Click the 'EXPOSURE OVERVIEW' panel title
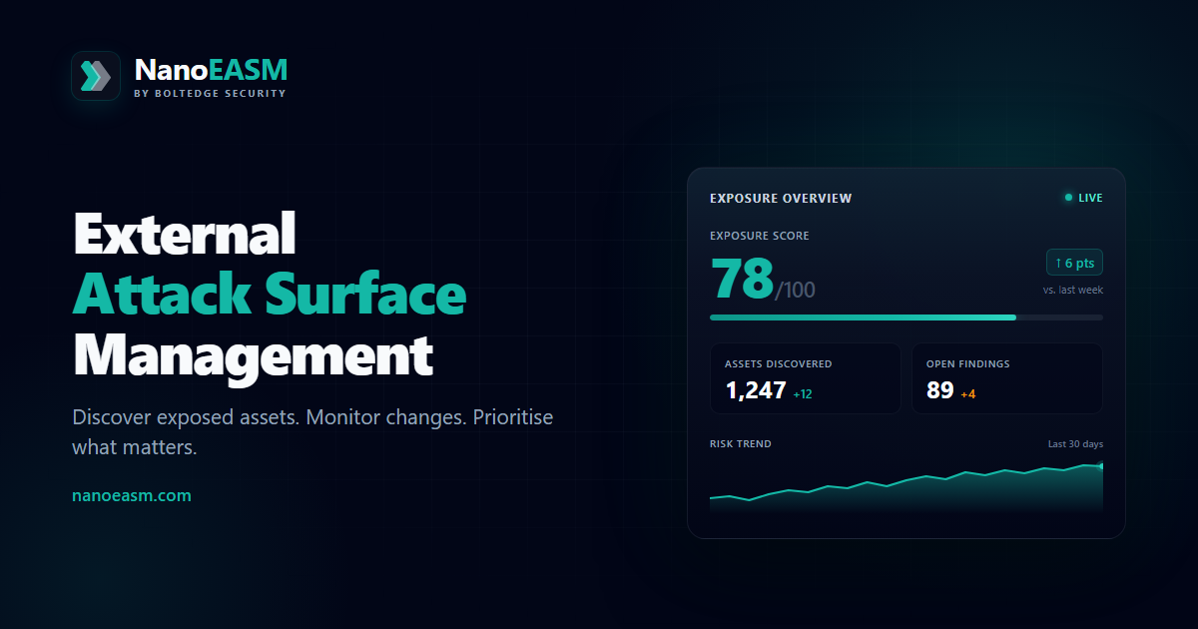 pyautogui.click(x=781, y=198)
